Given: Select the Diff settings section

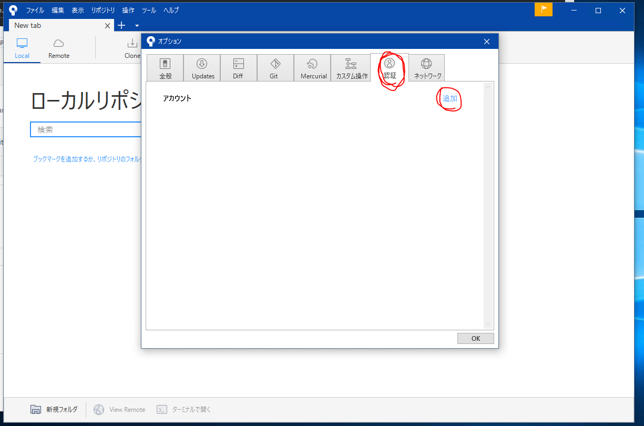Looking at the screenshot, I should 238,67.
